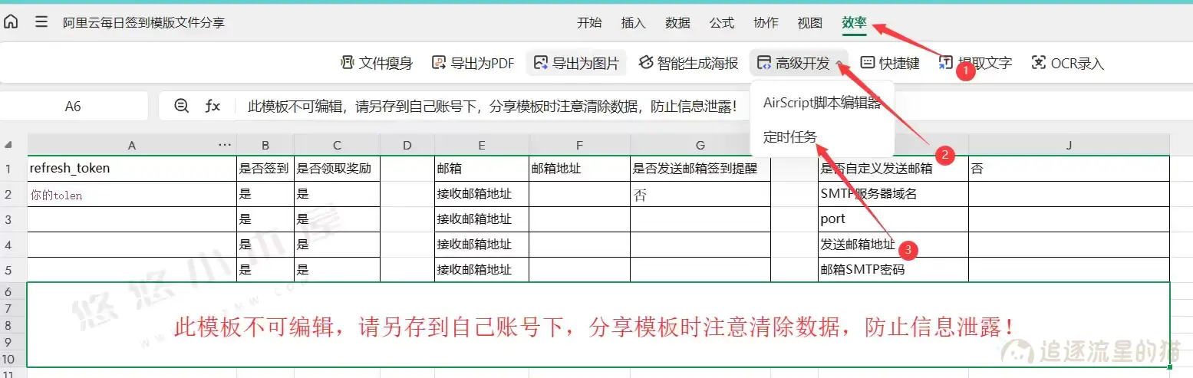Click the 你的tolen cell
1193x378 pixels.
132,194
